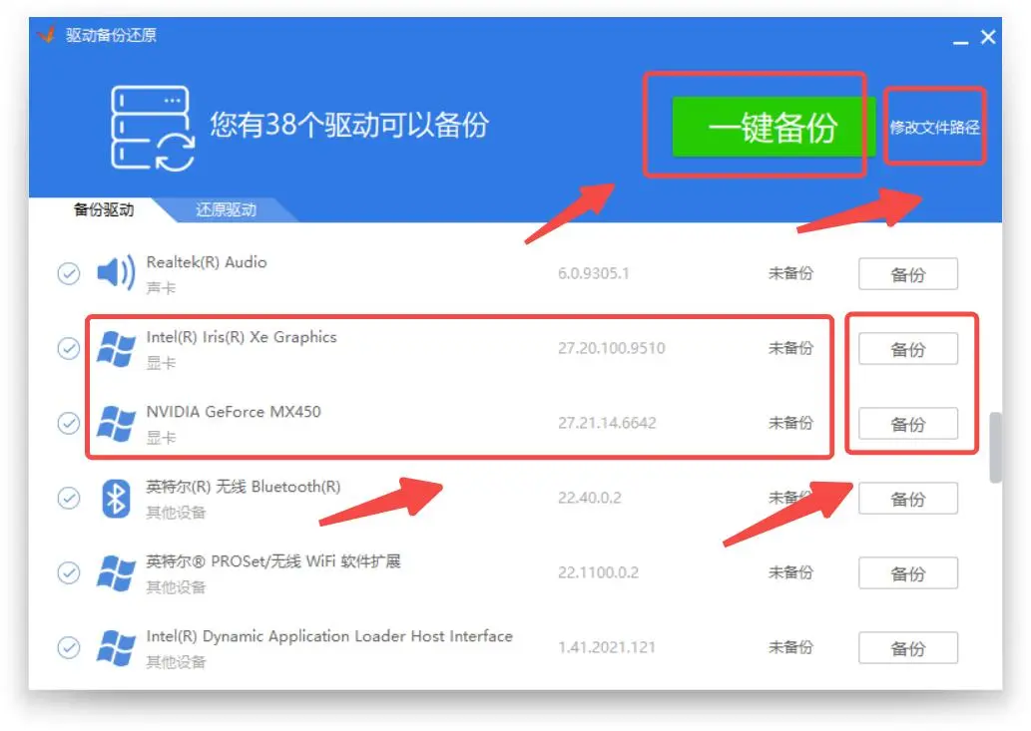Viewport: 1031px width, 731px height.
Task: Minimize the driver backup window
Action: [x=960, y=40]
